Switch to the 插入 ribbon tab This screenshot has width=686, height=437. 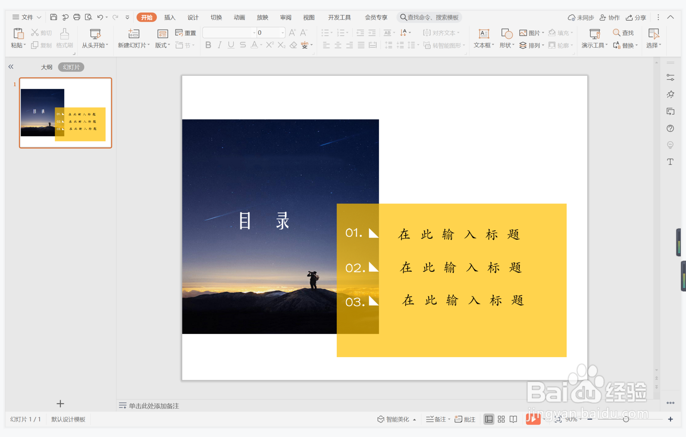tap(169, 17)
